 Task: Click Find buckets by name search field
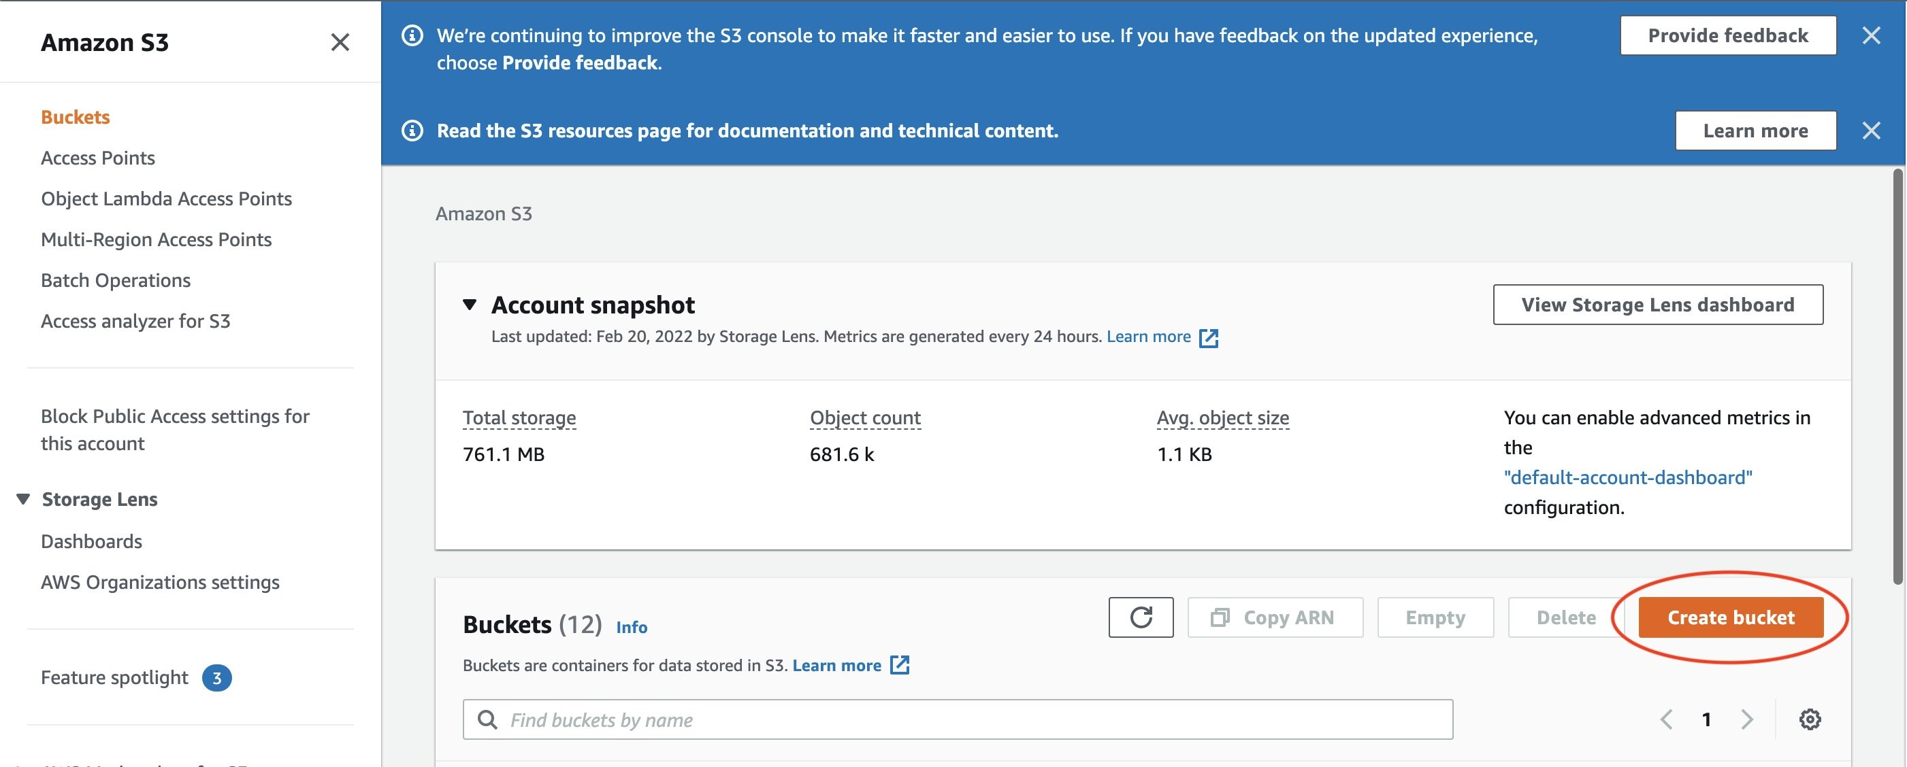958,718
